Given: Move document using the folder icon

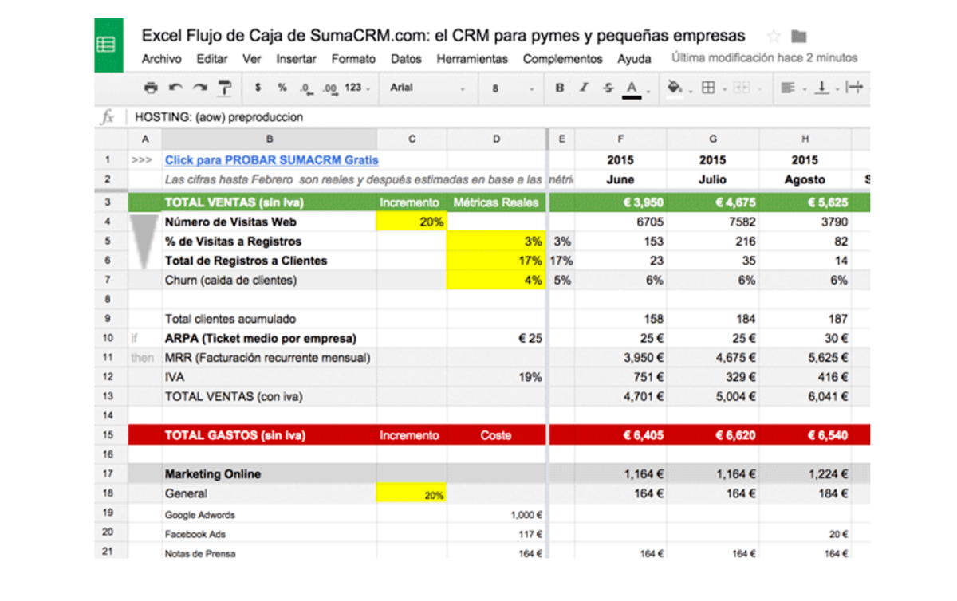Looking at the screenshot, I should click(798, 36).
